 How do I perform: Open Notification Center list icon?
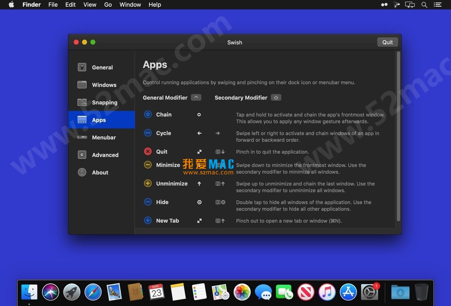pos(438,5)
